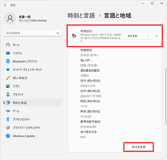Click the Windows Update sync icon
Viewport: 167px width, 160px height.
click(x=8, y=136)
